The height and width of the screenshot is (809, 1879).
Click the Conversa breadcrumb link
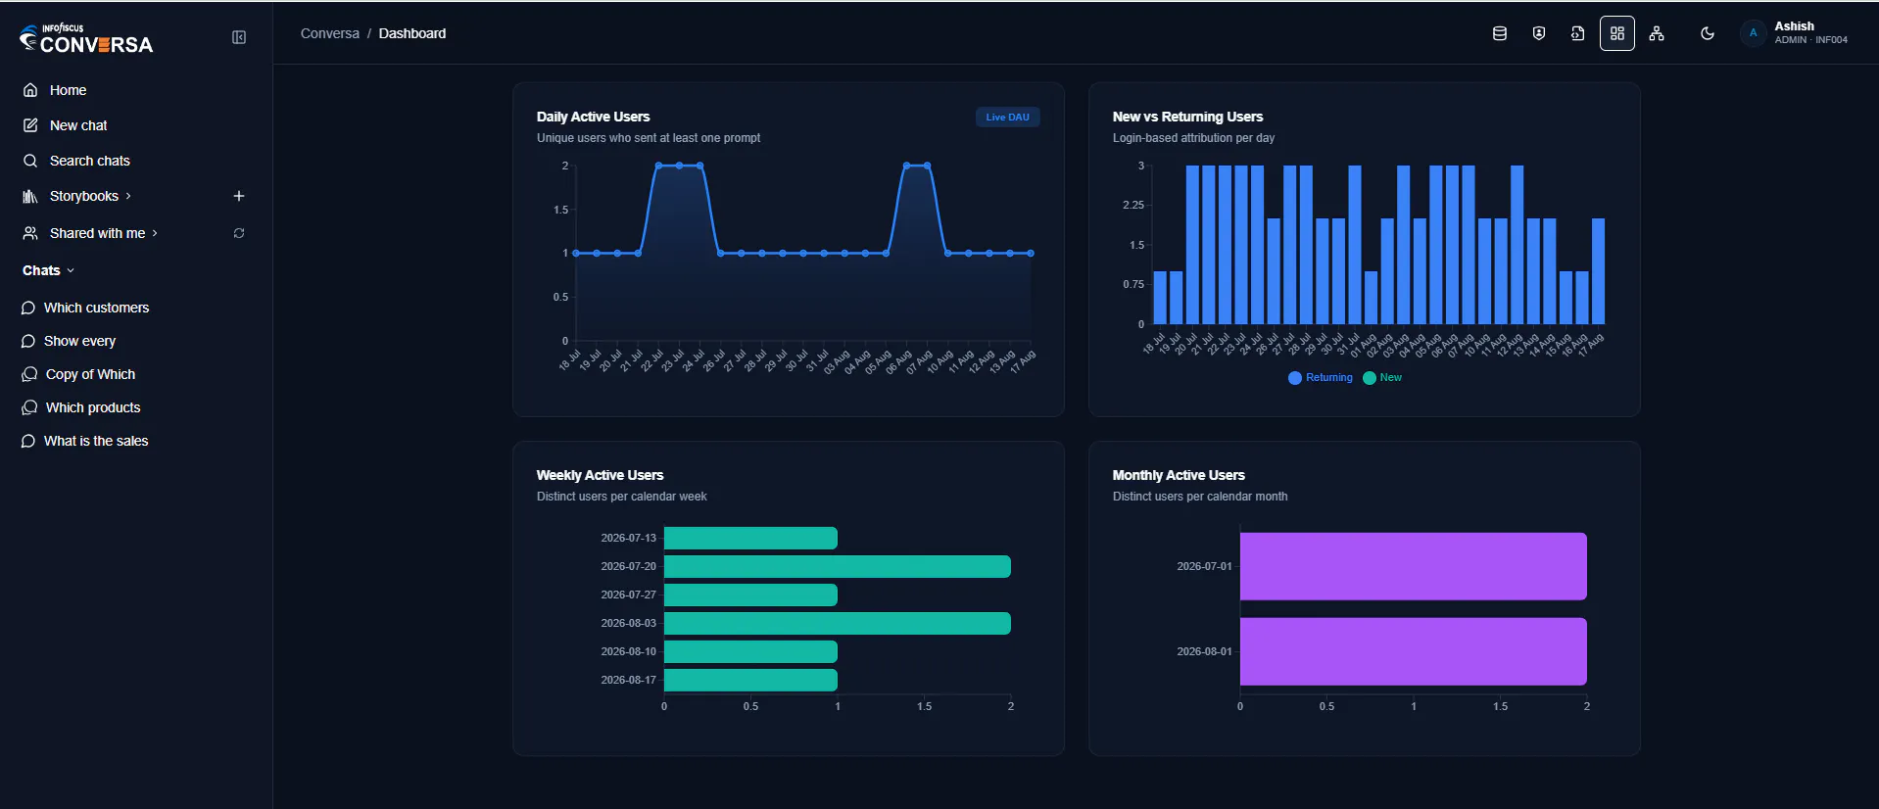(330, 33)
